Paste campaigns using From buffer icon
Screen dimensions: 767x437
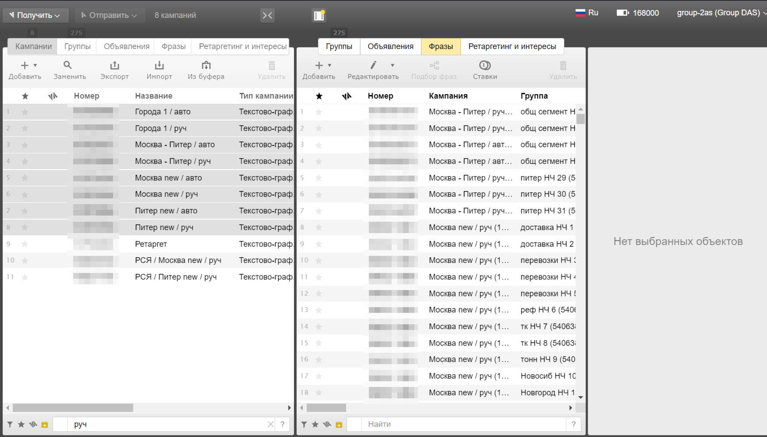click(x=206, y=66)
